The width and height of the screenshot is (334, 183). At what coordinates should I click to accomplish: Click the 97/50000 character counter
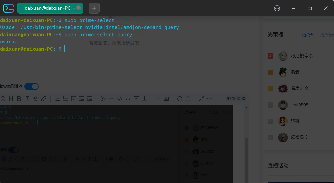(236, 99)
